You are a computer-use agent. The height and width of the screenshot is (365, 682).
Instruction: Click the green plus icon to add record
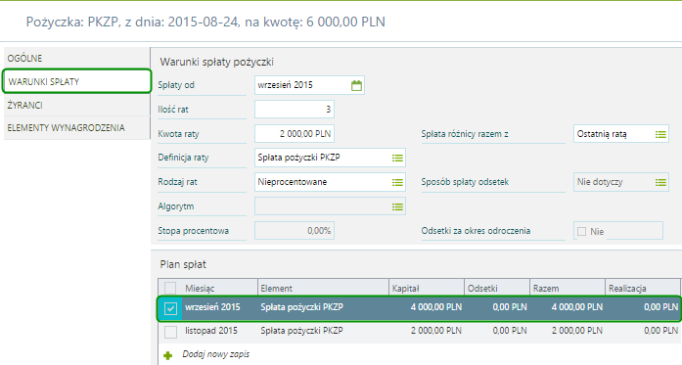point(168,355)
